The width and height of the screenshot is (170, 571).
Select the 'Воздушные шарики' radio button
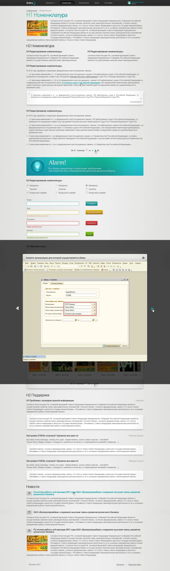[x=87, y=192]
